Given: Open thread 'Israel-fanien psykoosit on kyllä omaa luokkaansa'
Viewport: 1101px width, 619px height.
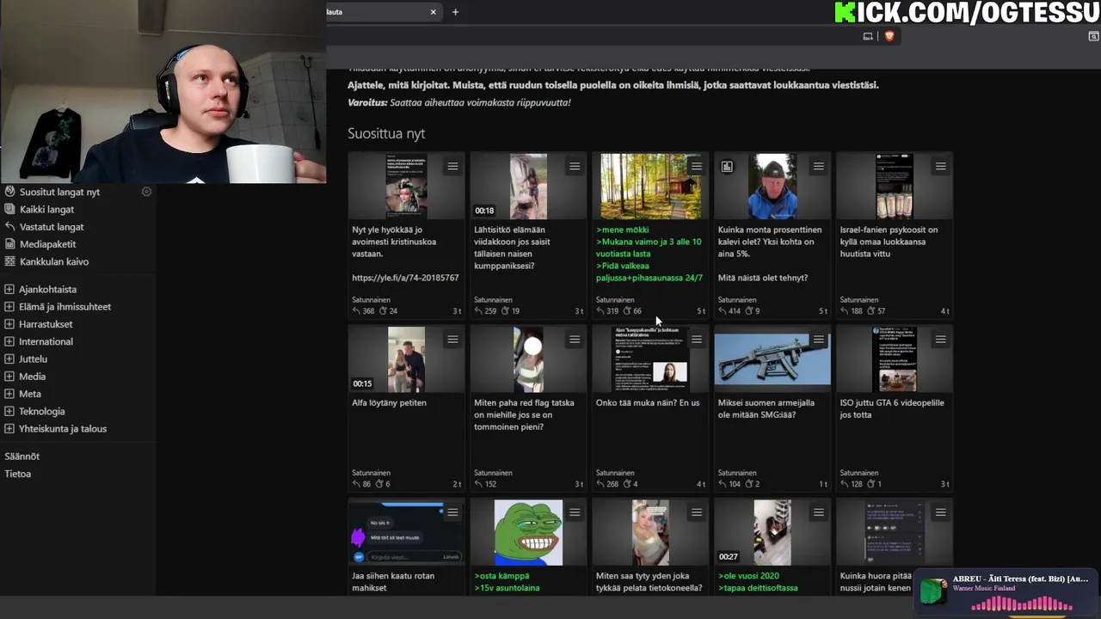Looking at the screenshot, I should point(889,242).
